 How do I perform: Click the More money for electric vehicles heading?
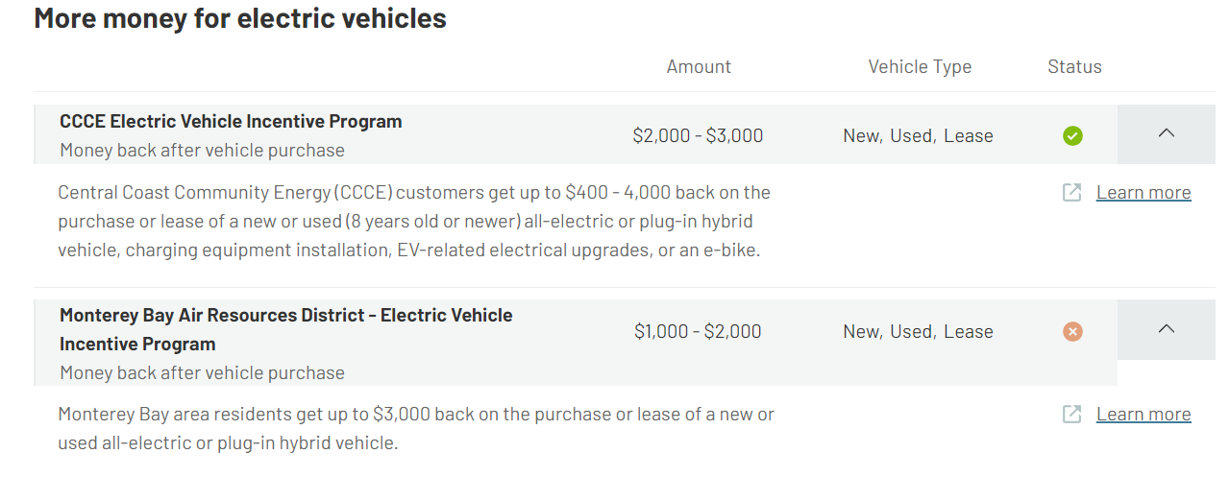tap(240, 18)
